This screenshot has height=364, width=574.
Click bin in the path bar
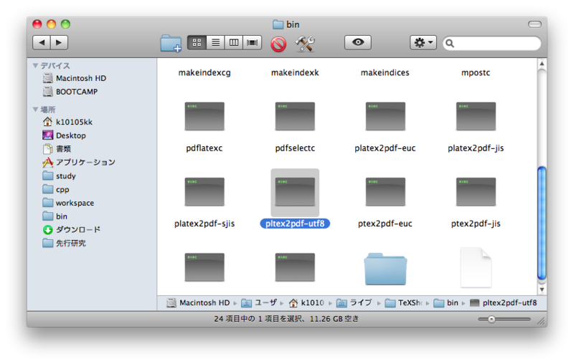click(446, 302)
